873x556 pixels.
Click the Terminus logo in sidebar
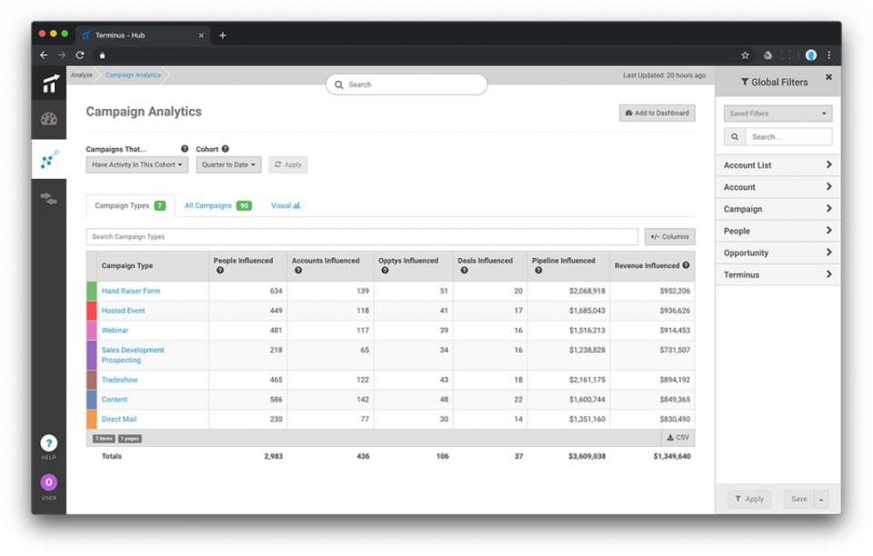click(49, 84)
